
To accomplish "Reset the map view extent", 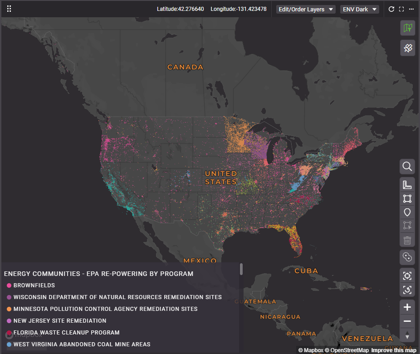I will pyautogui.click(x=407, y=289).
